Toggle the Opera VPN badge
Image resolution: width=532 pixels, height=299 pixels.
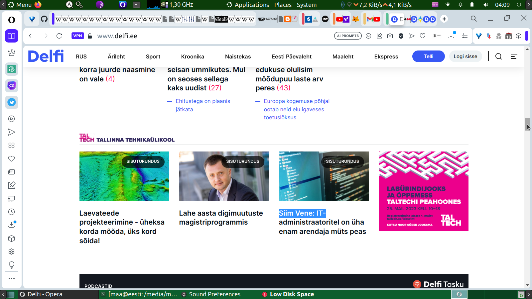[x=77, y=36]
